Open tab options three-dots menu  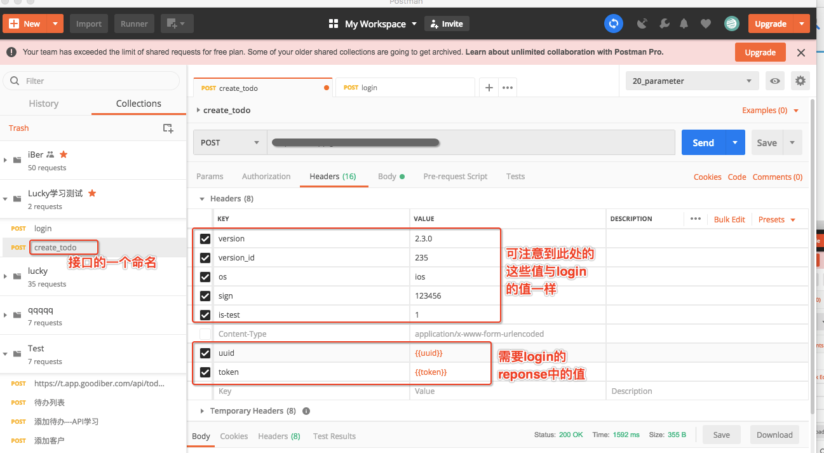[508, 88]
